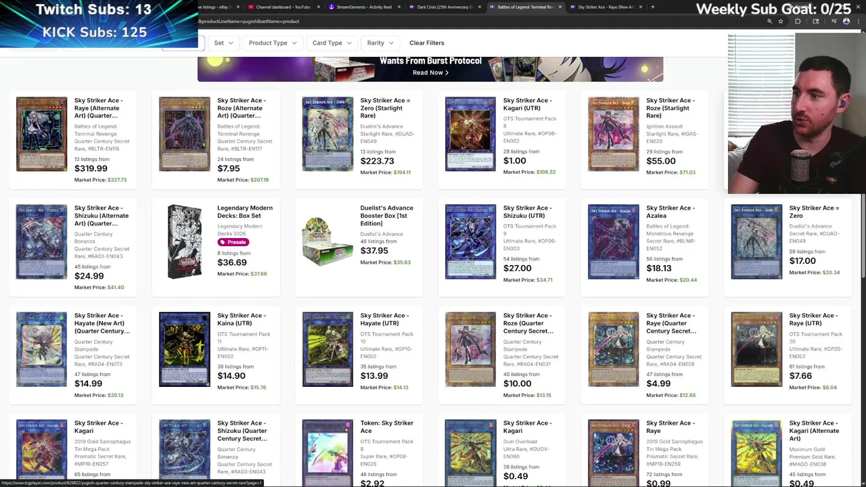Click the Read Now banner link

coord(430,72)
